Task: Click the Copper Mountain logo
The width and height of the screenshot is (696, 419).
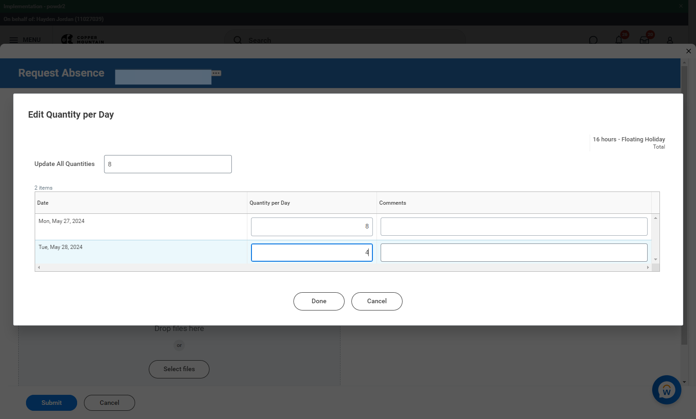Action: click(x=83, y=40)
